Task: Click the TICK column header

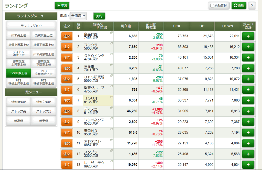Action: (177, 26)
